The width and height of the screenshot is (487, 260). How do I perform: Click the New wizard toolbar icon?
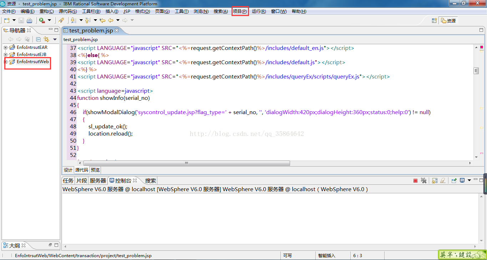pos(7,20)
